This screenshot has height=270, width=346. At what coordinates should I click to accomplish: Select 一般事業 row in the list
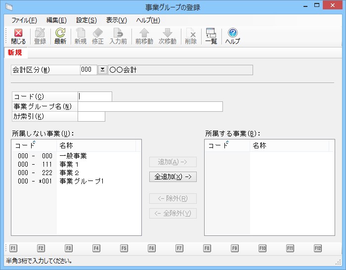click(x=73, y=156)
